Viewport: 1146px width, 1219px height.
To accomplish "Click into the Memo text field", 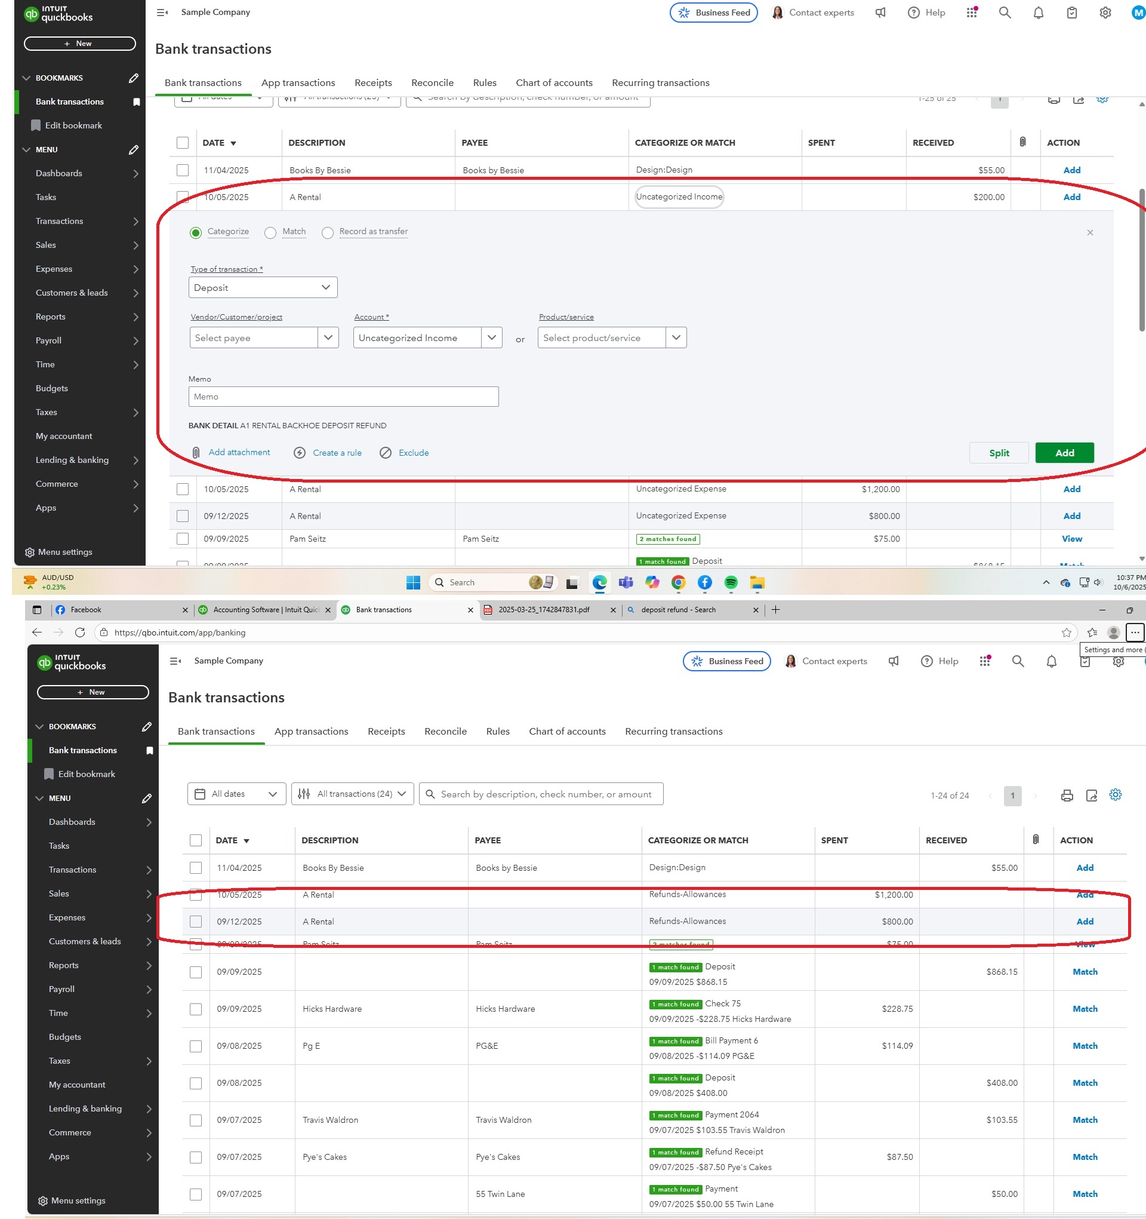I will 343,397.
